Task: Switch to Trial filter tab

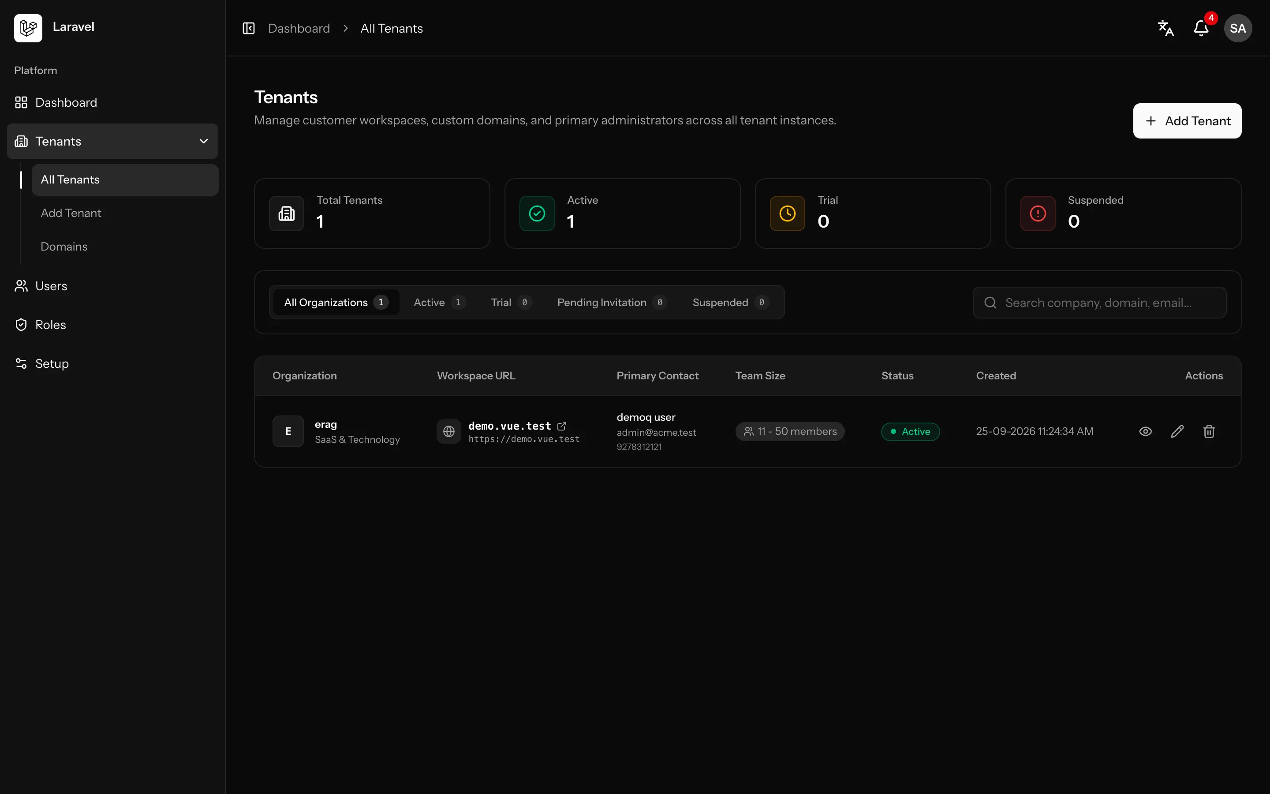Action: [x=511, y=303]
